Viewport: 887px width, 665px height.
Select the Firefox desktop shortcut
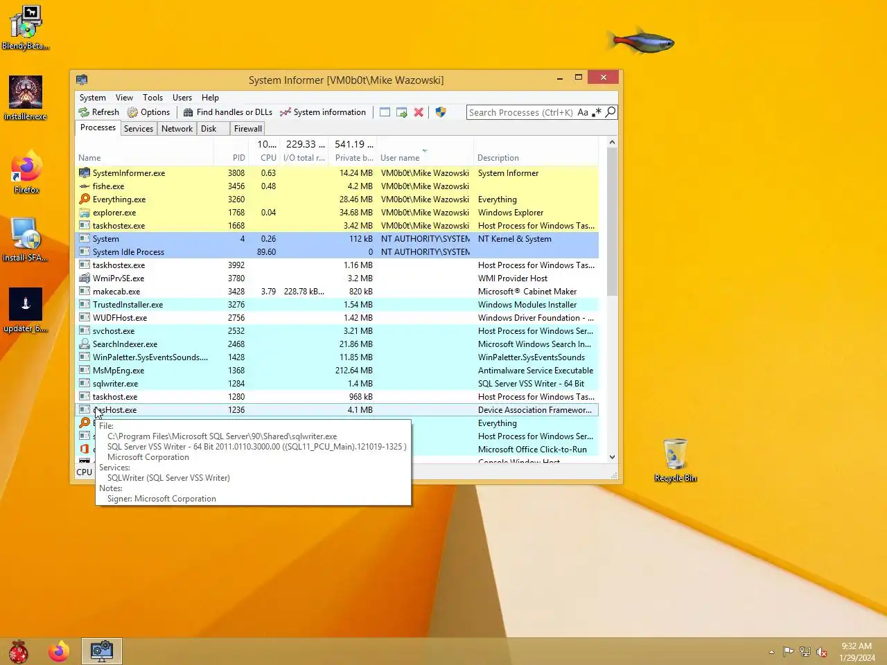tap(26, 171)
